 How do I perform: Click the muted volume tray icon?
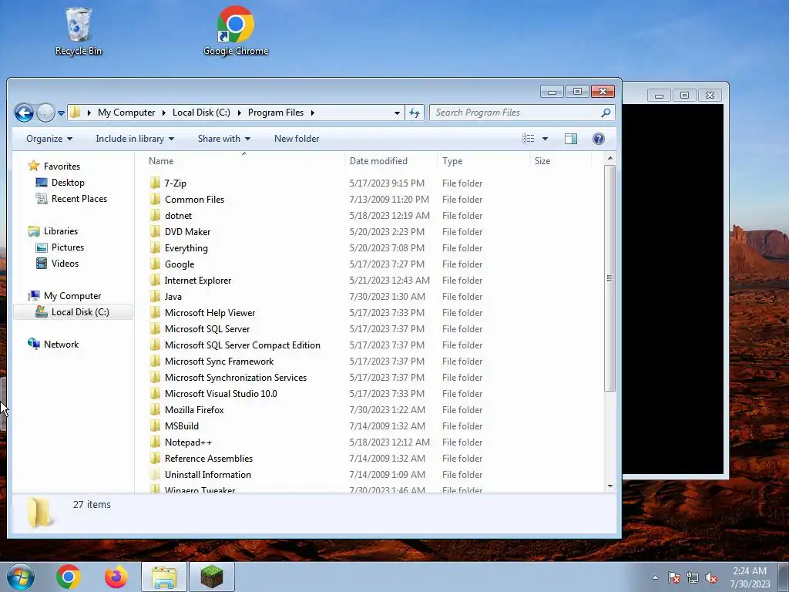pos(711,578)
